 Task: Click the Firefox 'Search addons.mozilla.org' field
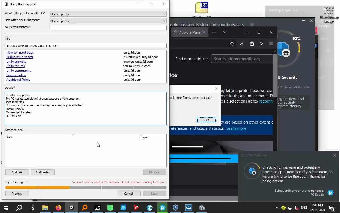point(242,59)
